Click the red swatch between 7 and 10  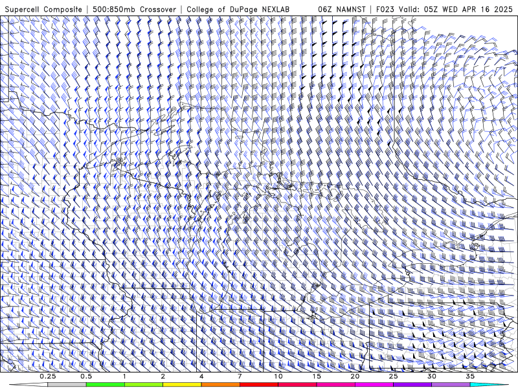point(259,385)
